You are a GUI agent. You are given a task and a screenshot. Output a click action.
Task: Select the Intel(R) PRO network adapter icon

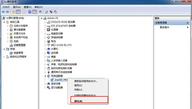[x=52, y=80]
